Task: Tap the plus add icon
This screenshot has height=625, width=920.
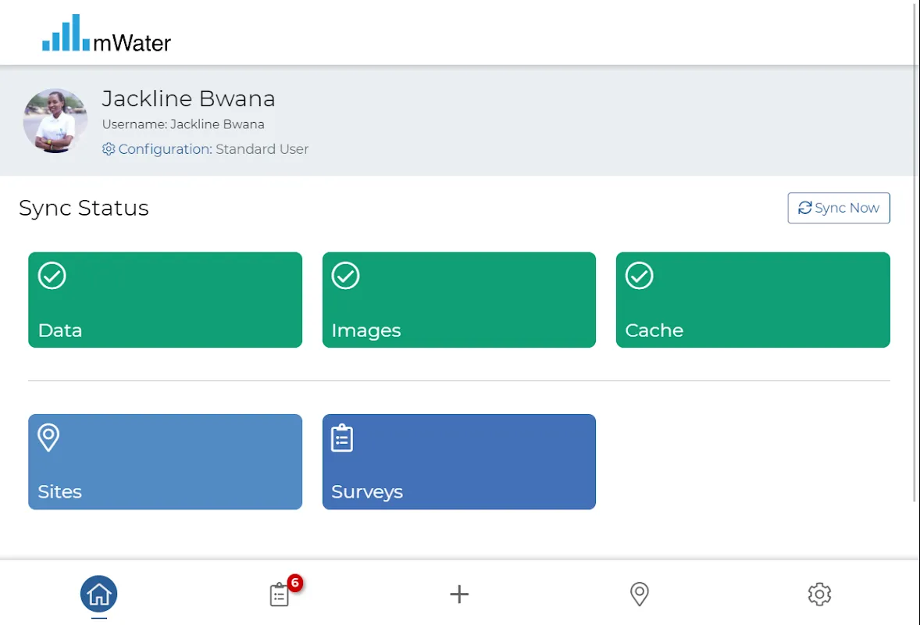Action: (x=459, y=595)
